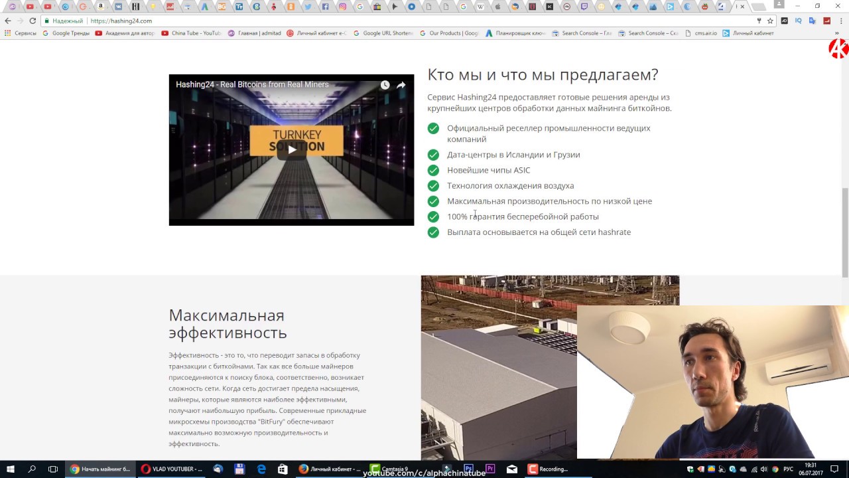Click the heading Максимальная эффективность

tap(228, 324)
